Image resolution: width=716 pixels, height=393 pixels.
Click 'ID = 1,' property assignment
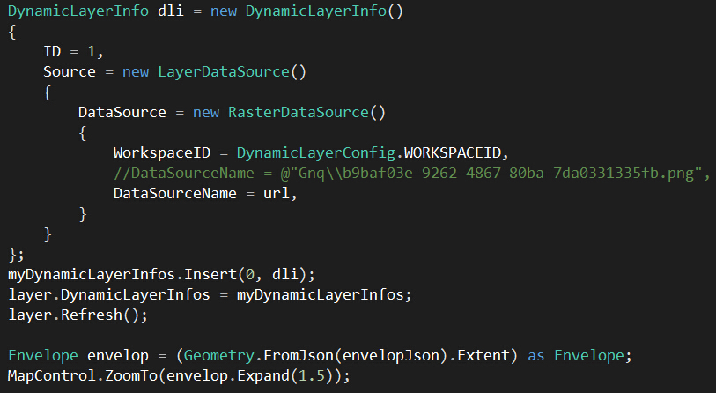coord(73,52)
